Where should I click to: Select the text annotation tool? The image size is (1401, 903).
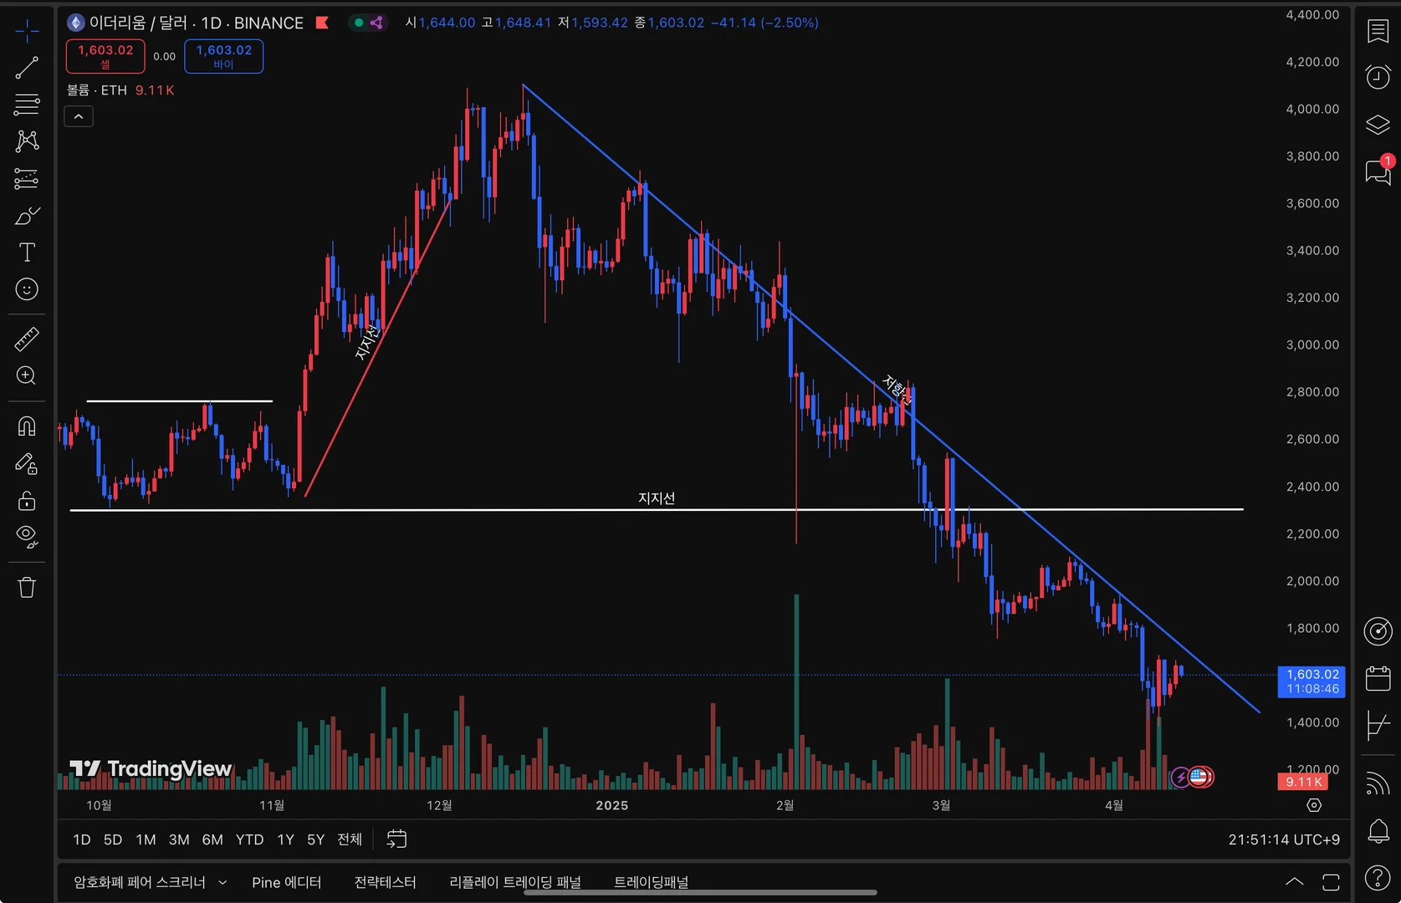27,252
